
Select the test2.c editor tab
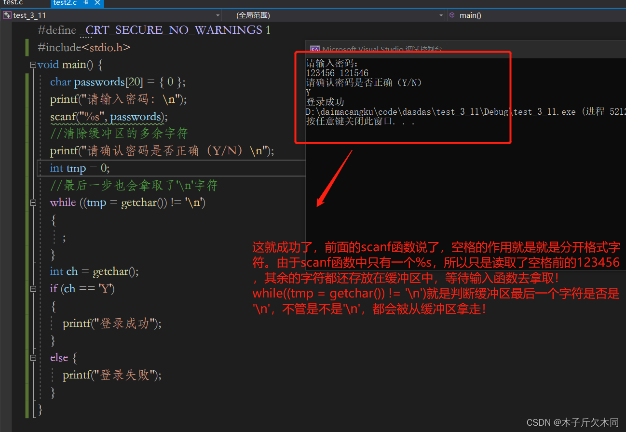tap(65, 3)
